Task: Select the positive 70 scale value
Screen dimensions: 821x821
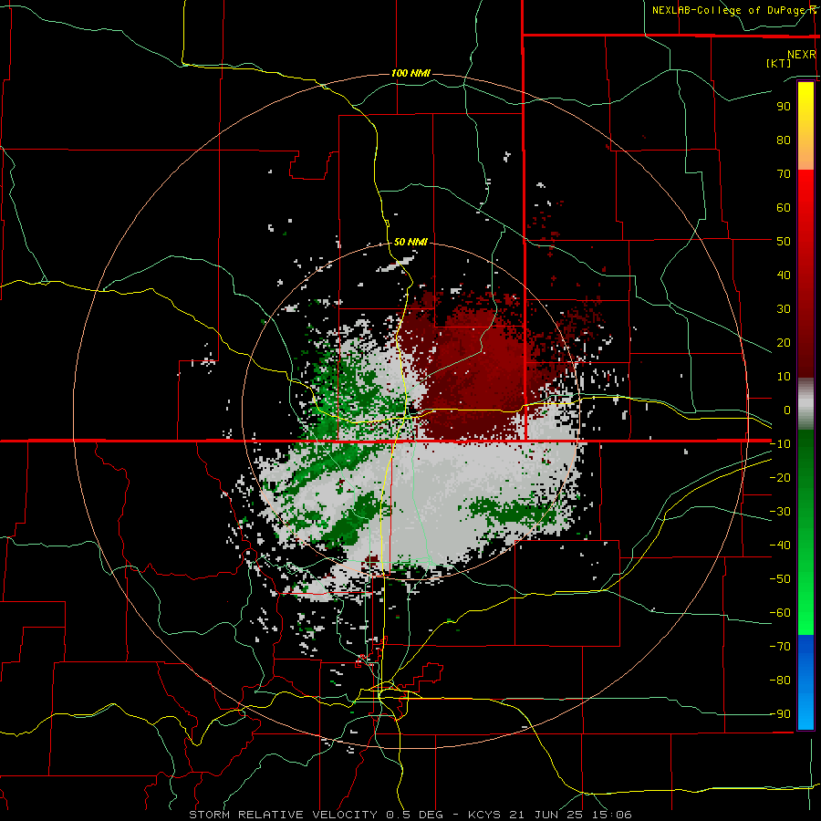Action: tap(784, 174)
